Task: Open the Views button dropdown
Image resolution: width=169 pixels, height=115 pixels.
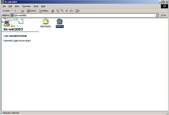Action: click(77, 11)
